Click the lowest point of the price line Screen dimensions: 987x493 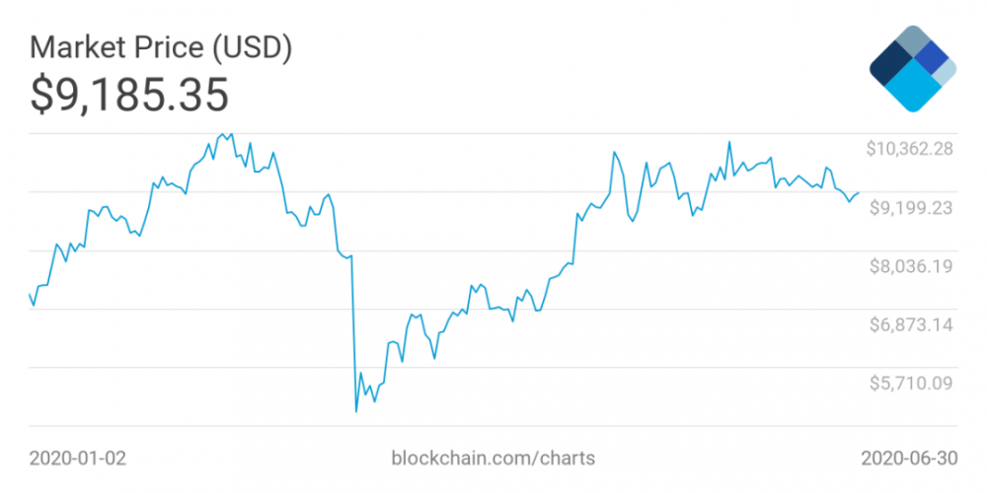tap(355, 410)
